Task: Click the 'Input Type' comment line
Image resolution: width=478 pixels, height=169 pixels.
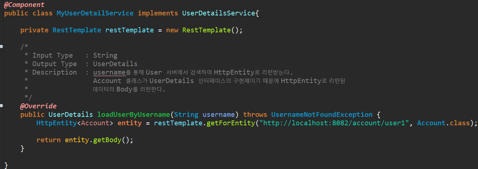Action: [71, 55]
